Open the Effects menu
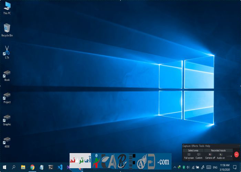 pos(195,146)
